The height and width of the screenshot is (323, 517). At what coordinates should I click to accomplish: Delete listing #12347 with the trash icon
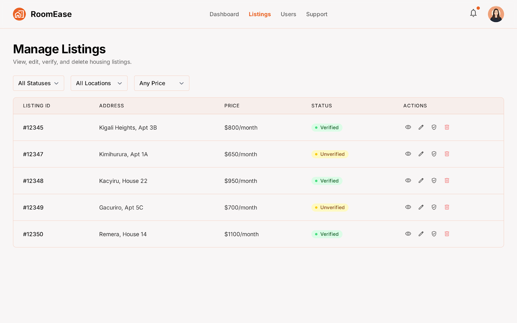[447, 154]
